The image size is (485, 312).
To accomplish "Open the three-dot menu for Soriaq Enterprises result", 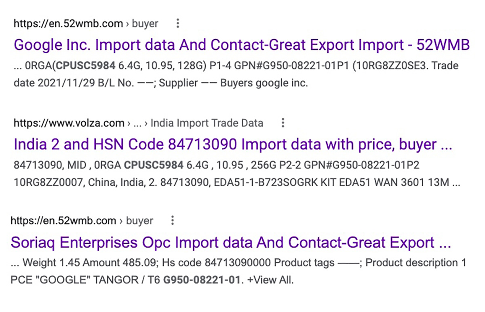I will click(x=173, y=221).
